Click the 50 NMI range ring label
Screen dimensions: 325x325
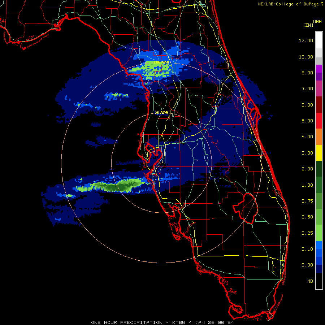click(161, 112)
